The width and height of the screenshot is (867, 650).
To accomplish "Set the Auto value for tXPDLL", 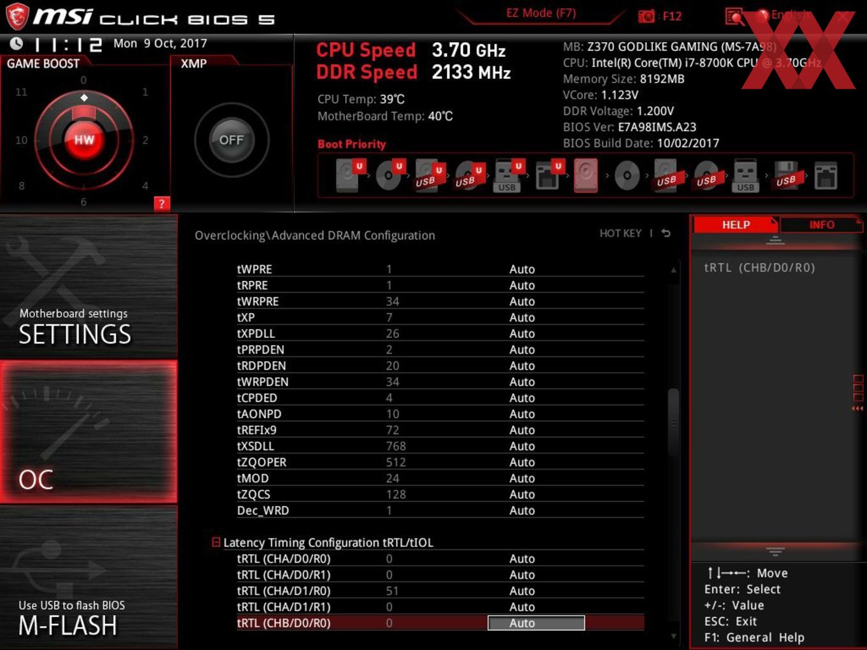I will click(522, 333).
